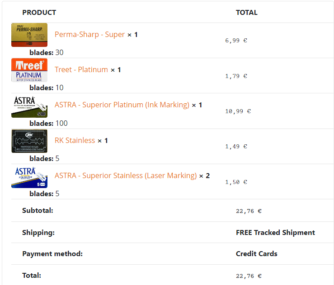334x285 pixels.
Task: Open the Perma-Sharp - Super product link
Action: (x=89, y=35)
